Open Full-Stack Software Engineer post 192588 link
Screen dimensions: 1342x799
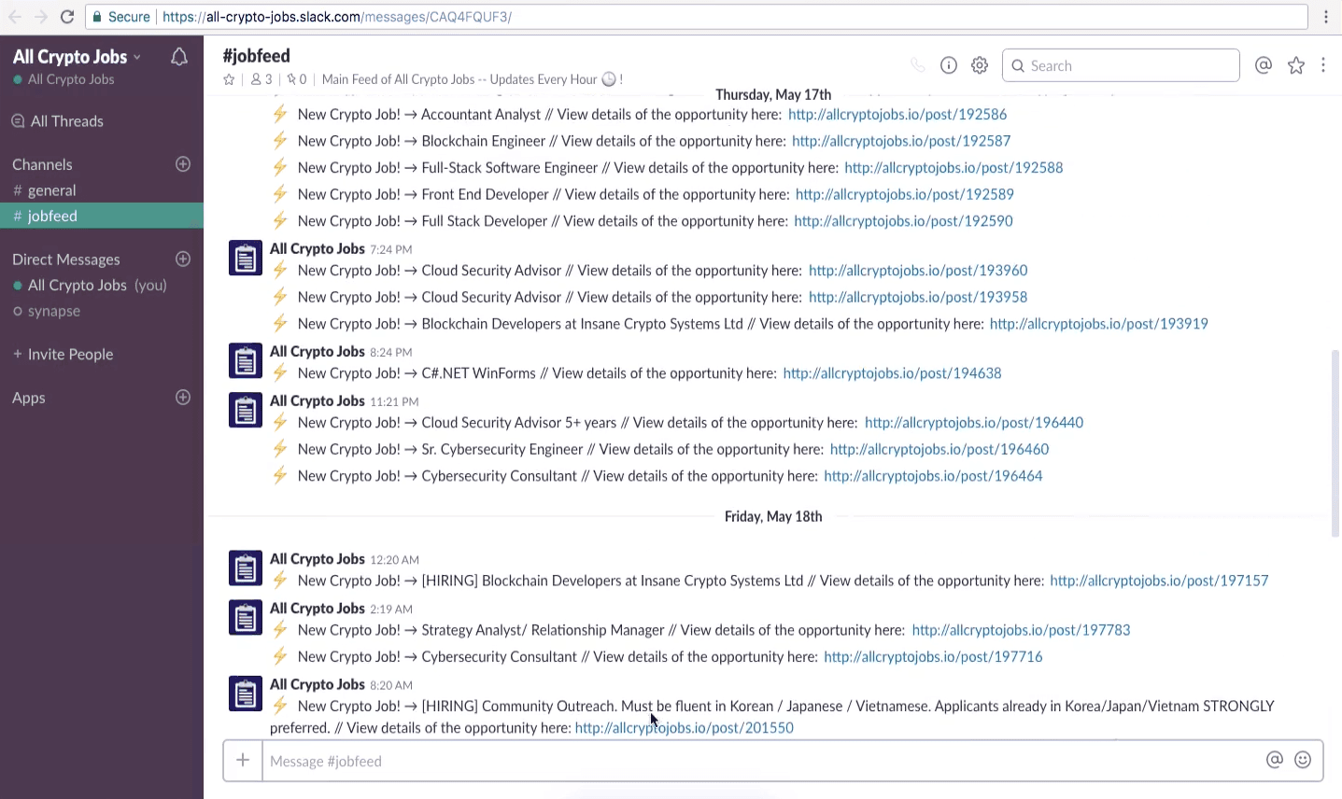coord(954,168)
